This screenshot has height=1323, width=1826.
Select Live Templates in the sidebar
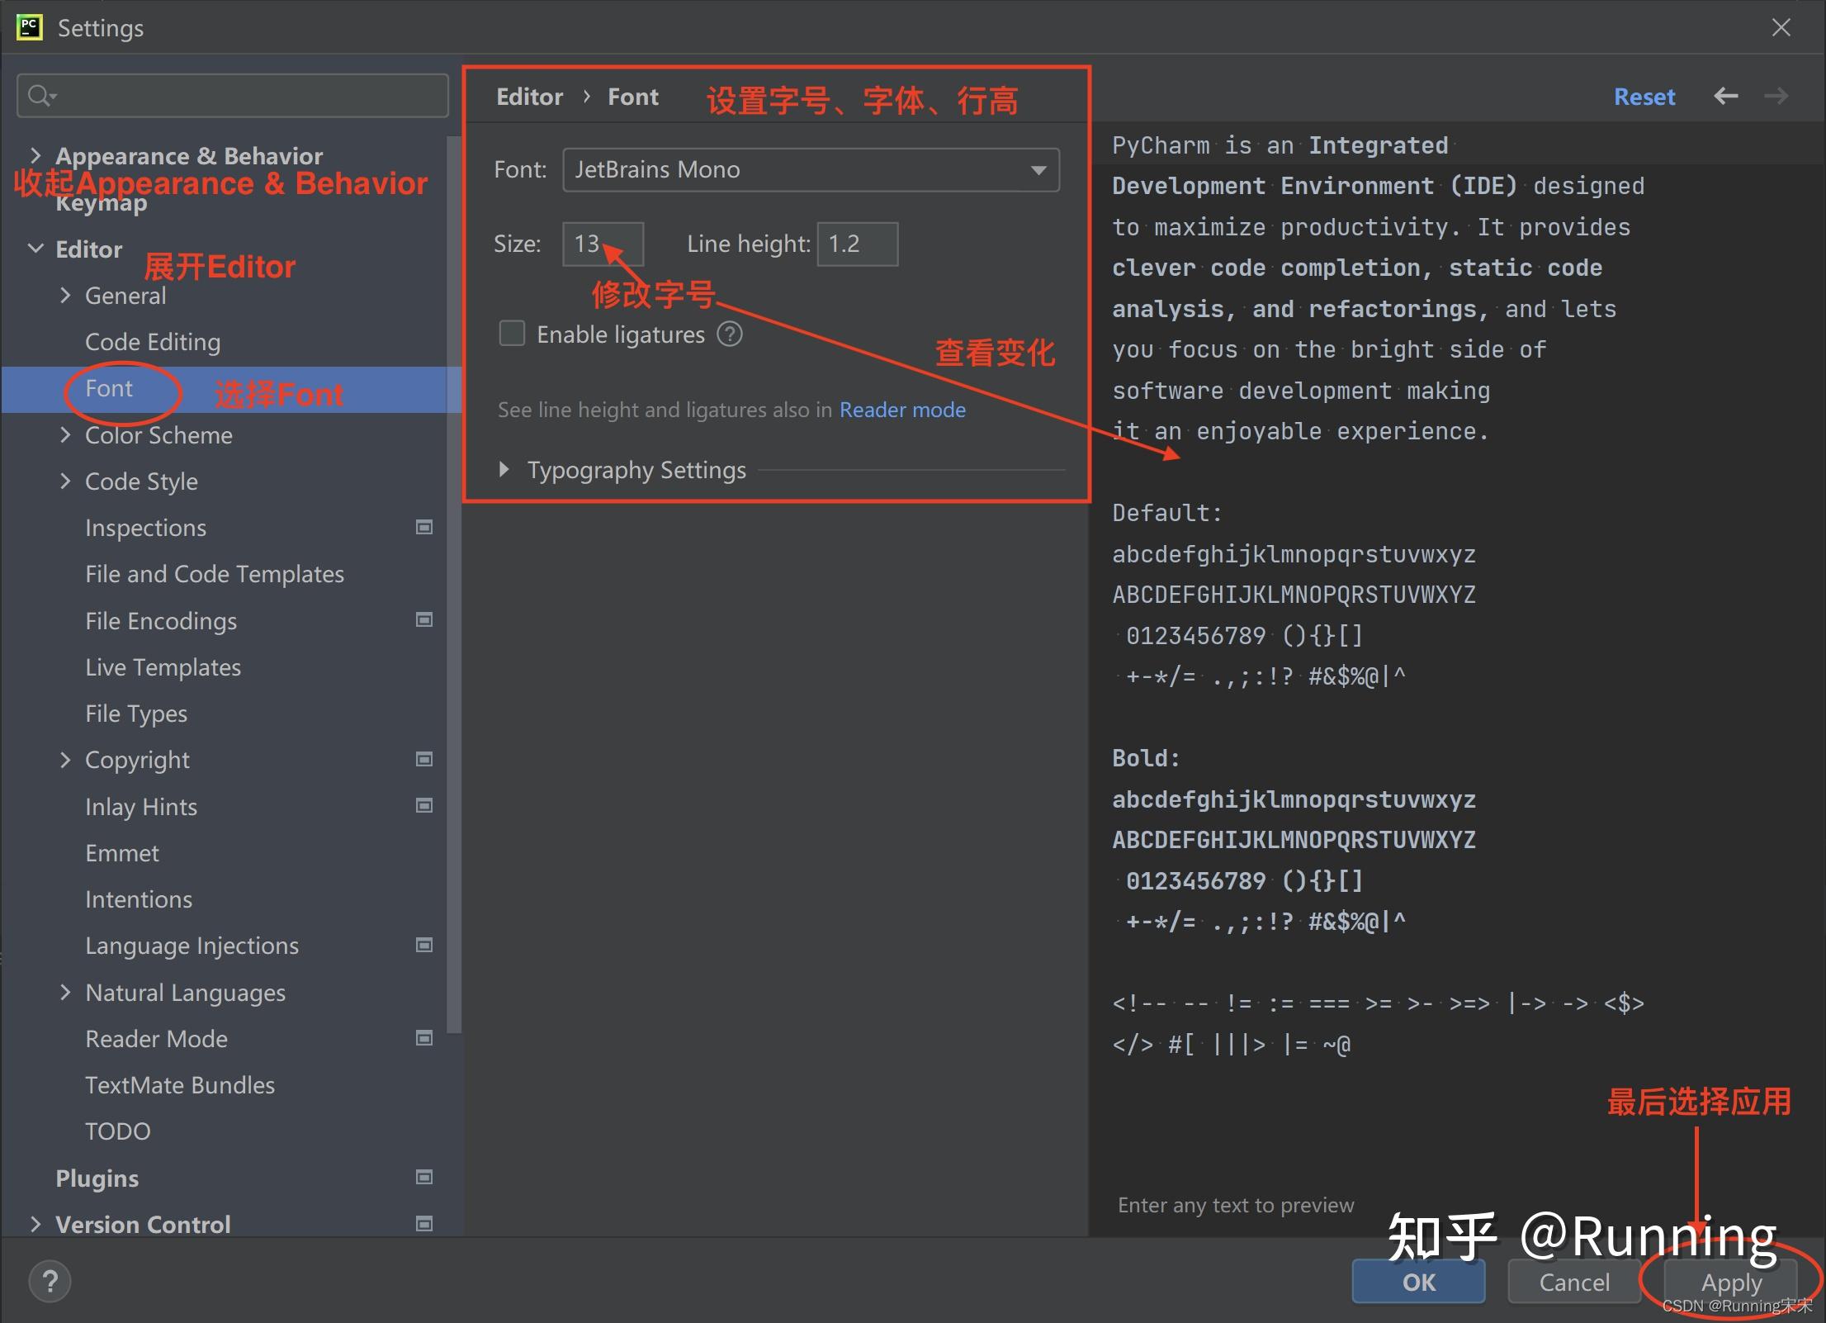(x=163, y=667)
